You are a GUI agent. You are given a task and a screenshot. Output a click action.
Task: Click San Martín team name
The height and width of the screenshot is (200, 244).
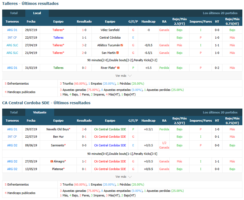click(108, 53)
